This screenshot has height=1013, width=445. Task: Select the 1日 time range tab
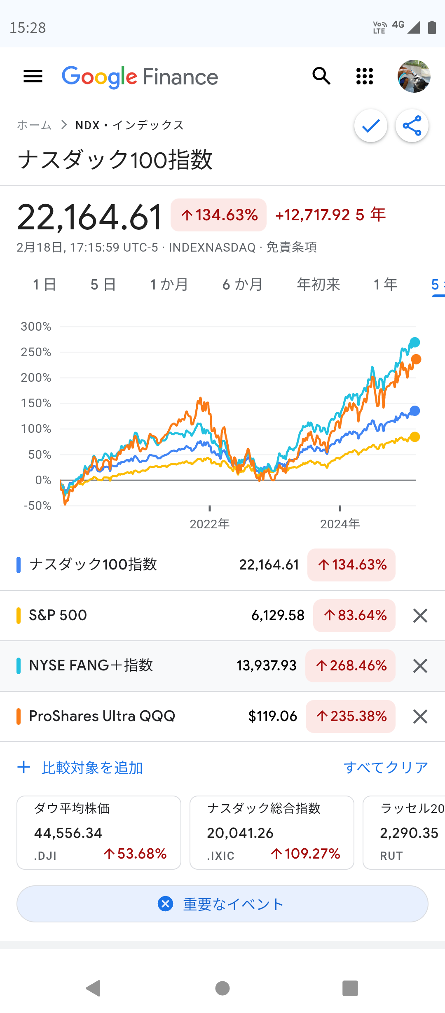pos(44,285)
